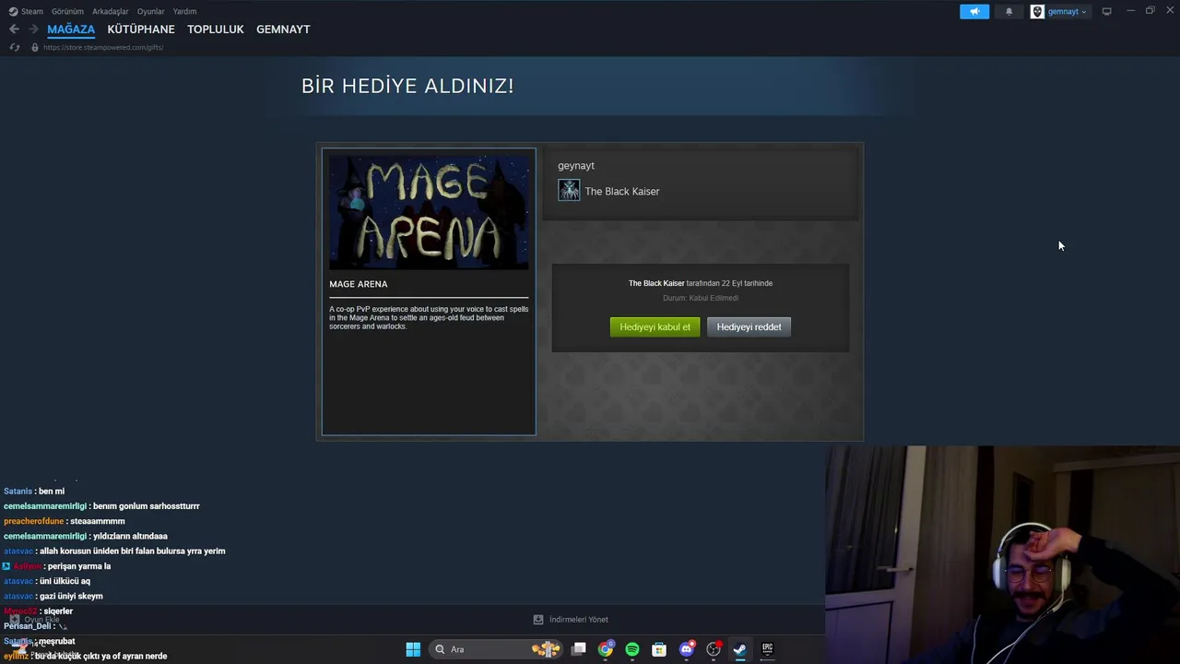This screenshot has width=1180, height=664.
Task: Switch to the MAĞAZA tab
Action: click(x=71, y=30)
